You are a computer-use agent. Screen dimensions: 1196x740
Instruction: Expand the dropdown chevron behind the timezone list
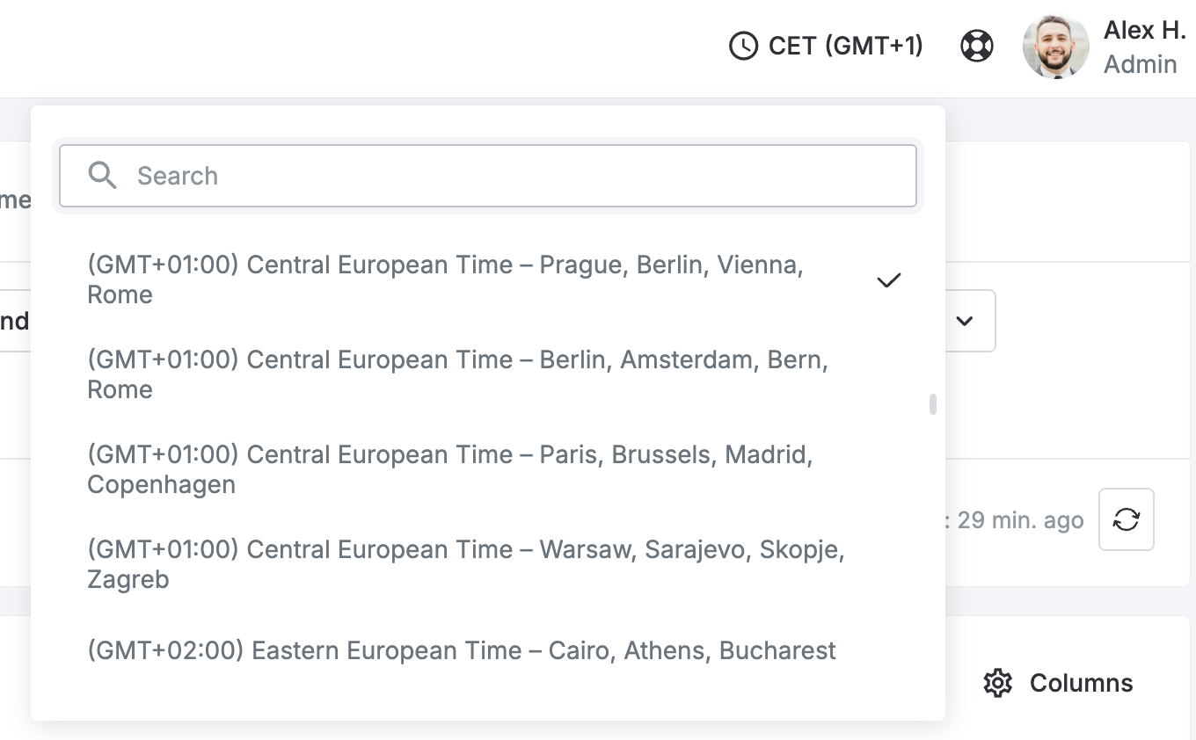[965, 321]
